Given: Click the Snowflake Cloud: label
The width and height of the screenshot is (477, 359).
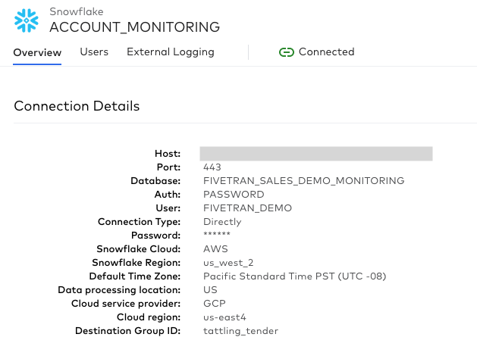Looking at the screenshot, I should pos(139,248).
